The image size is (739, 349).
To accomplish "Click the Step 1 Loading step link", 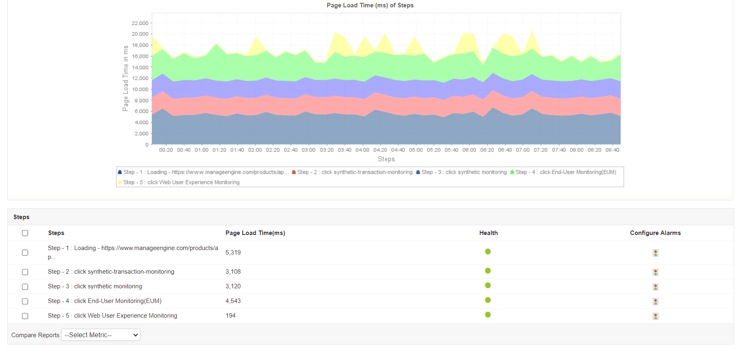I will tap(133, 248).
